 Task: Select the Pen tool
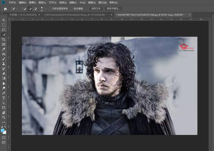(4, 93)
